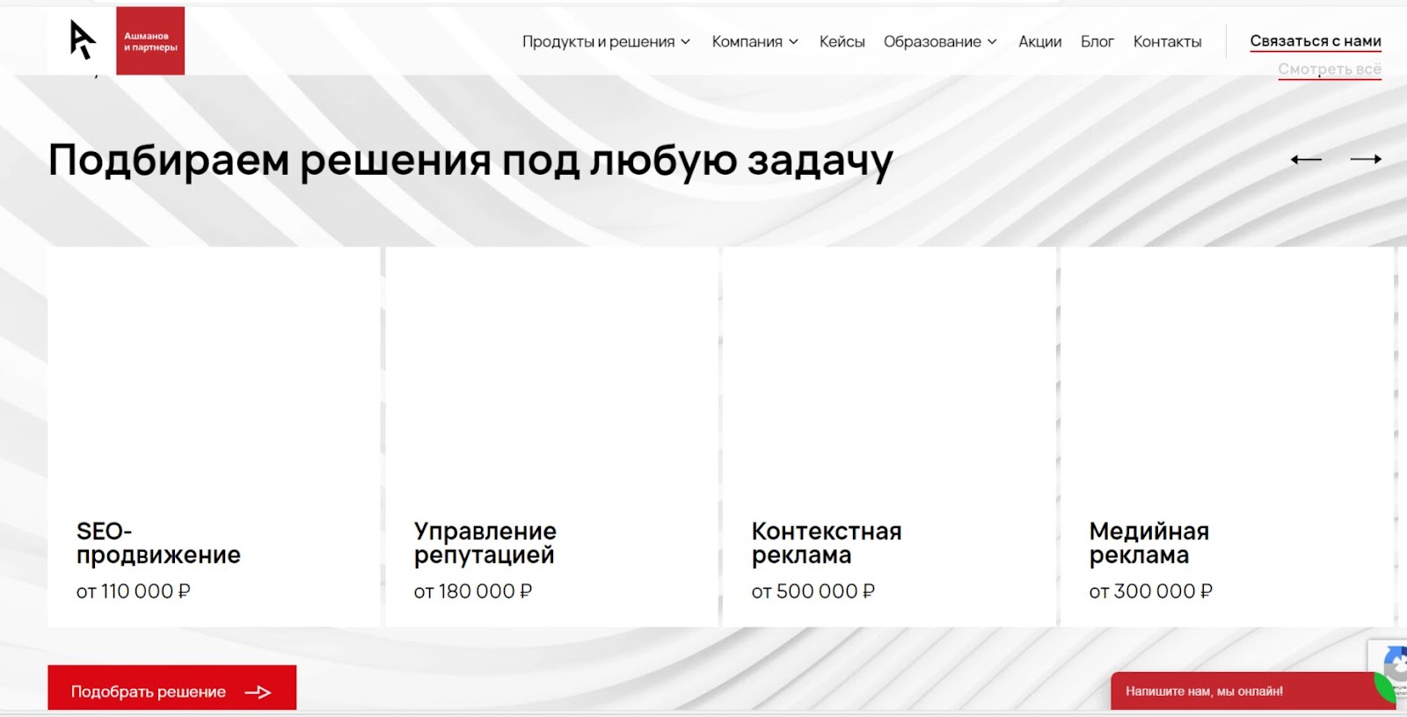Click the red Ашманов и партнеры logo block

[150, 41]
